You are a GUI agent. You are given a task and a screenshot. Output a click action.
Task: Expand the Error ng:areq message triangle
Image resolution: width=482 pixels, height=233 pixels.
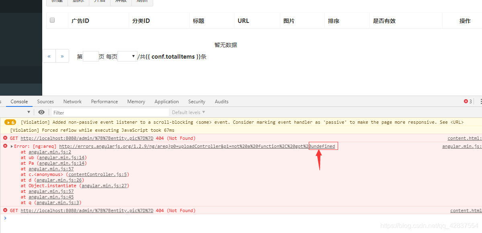12,146
